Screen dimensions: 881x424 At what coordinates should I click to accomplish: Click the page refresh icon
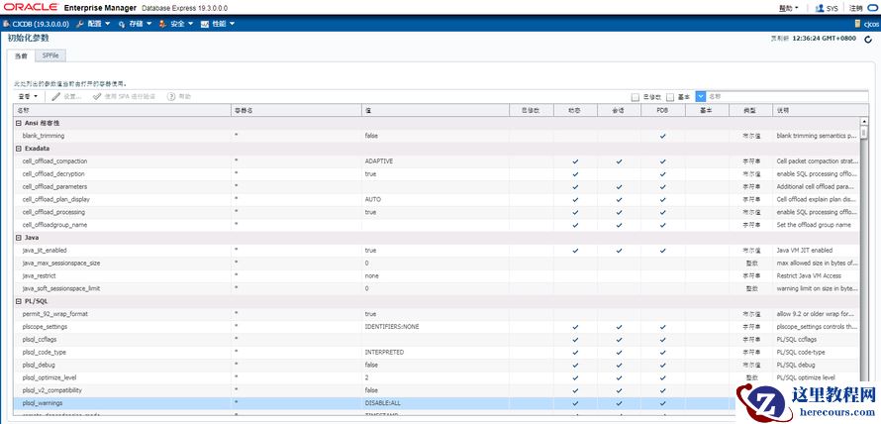868,39
